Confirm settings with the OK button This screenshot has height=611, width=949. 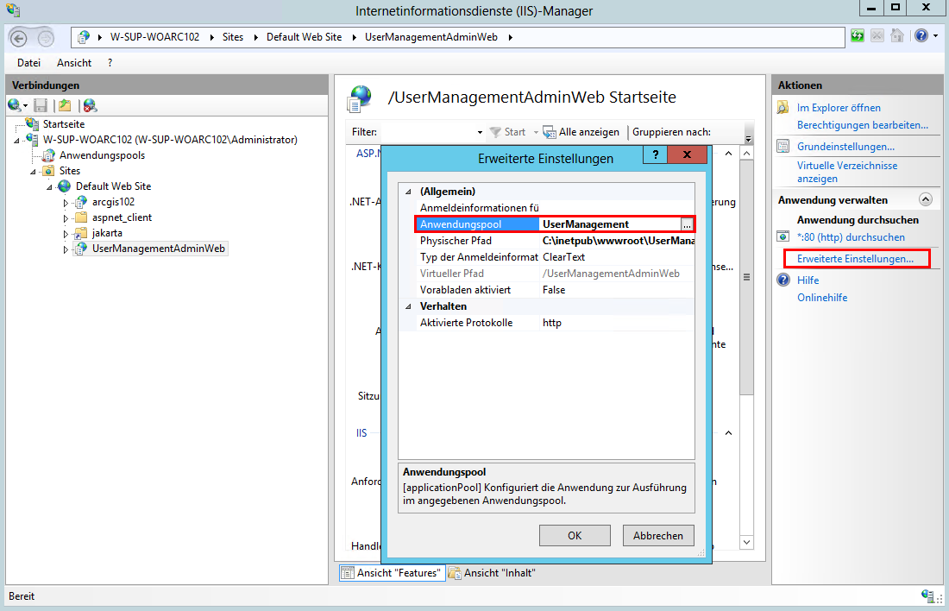tap(574, 535)
